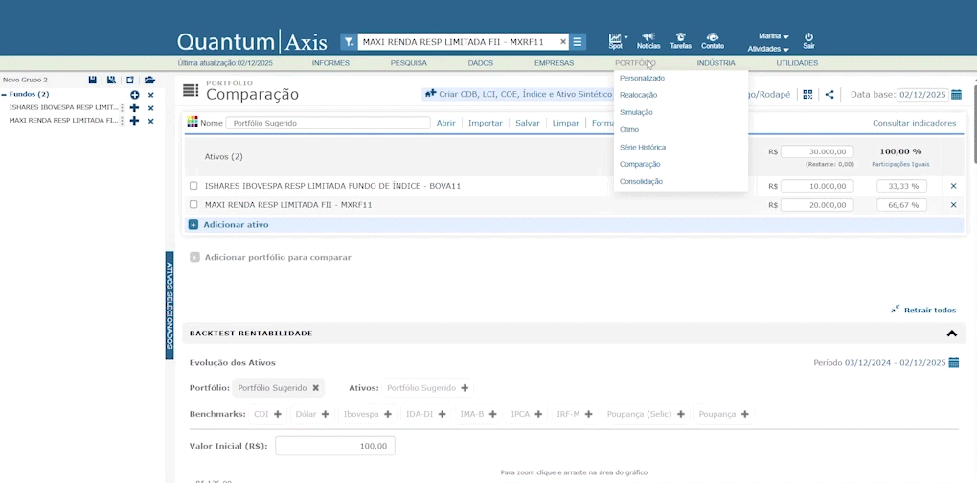
Task: Click the QR code icon near Data base
Action: 807,95
